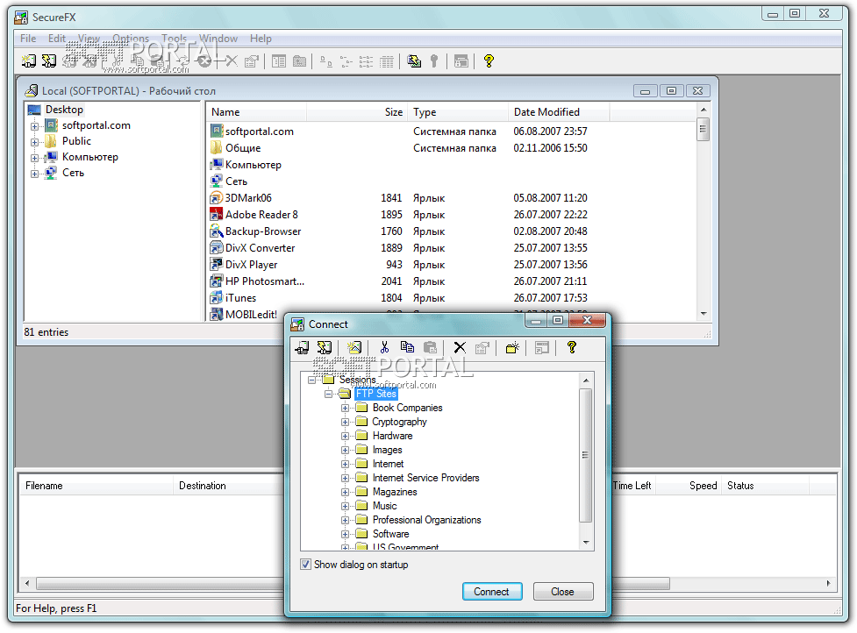Click the Properties icon in Connect dialog
857x633 pixels.
click(482, 347)
